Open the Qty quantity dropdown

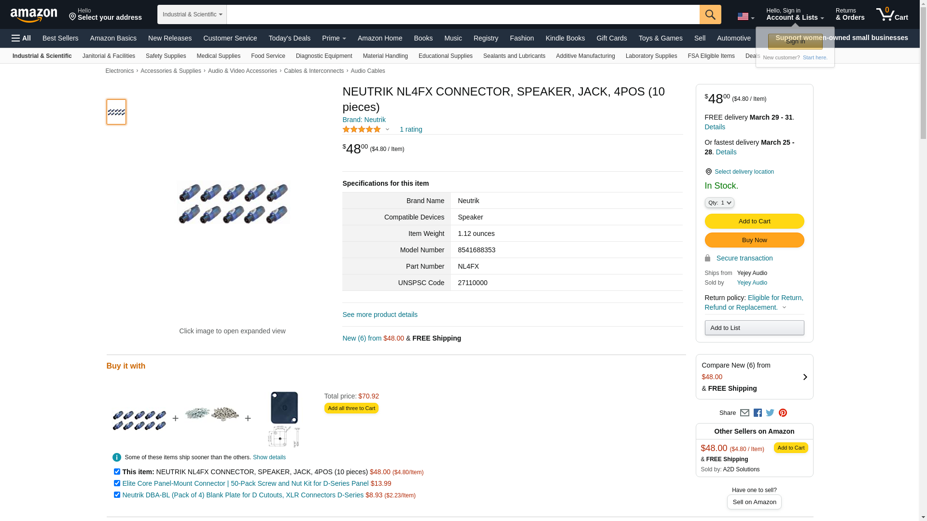click(719, 203)
